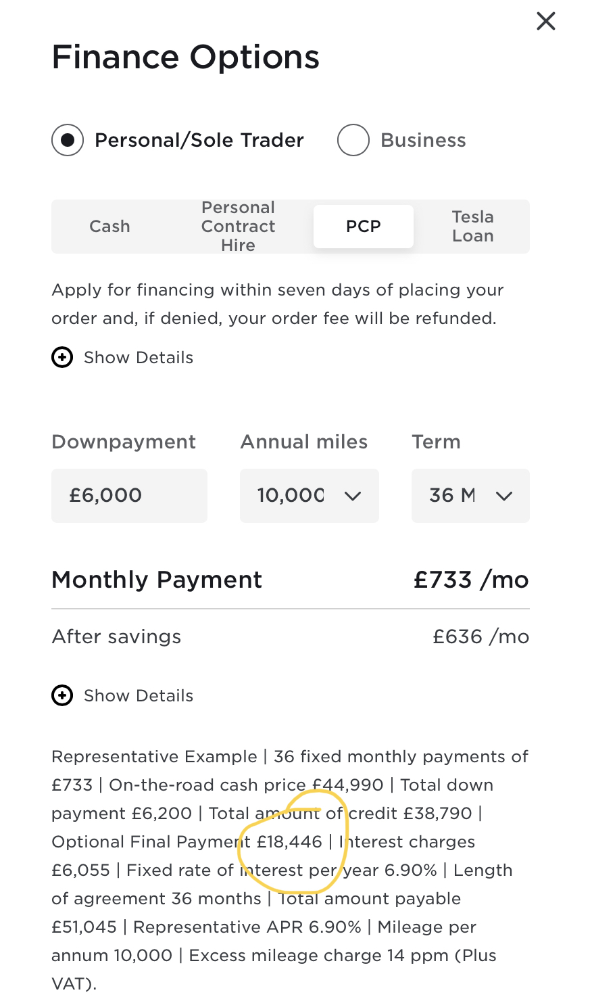Open the Term 36 M dropdown
The height and width of the screenshot is (1001, 592).
pyautogui.click(x=470, y=495)
